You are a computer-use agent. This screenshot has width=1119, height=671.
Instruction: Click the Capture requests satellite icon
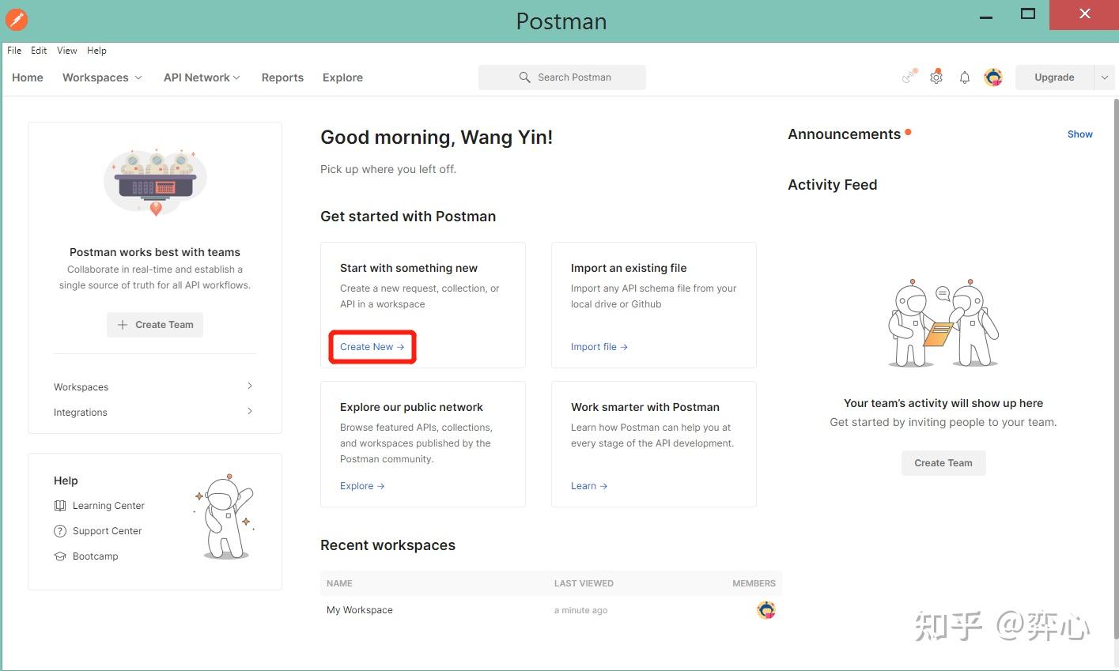pos(908,77)
